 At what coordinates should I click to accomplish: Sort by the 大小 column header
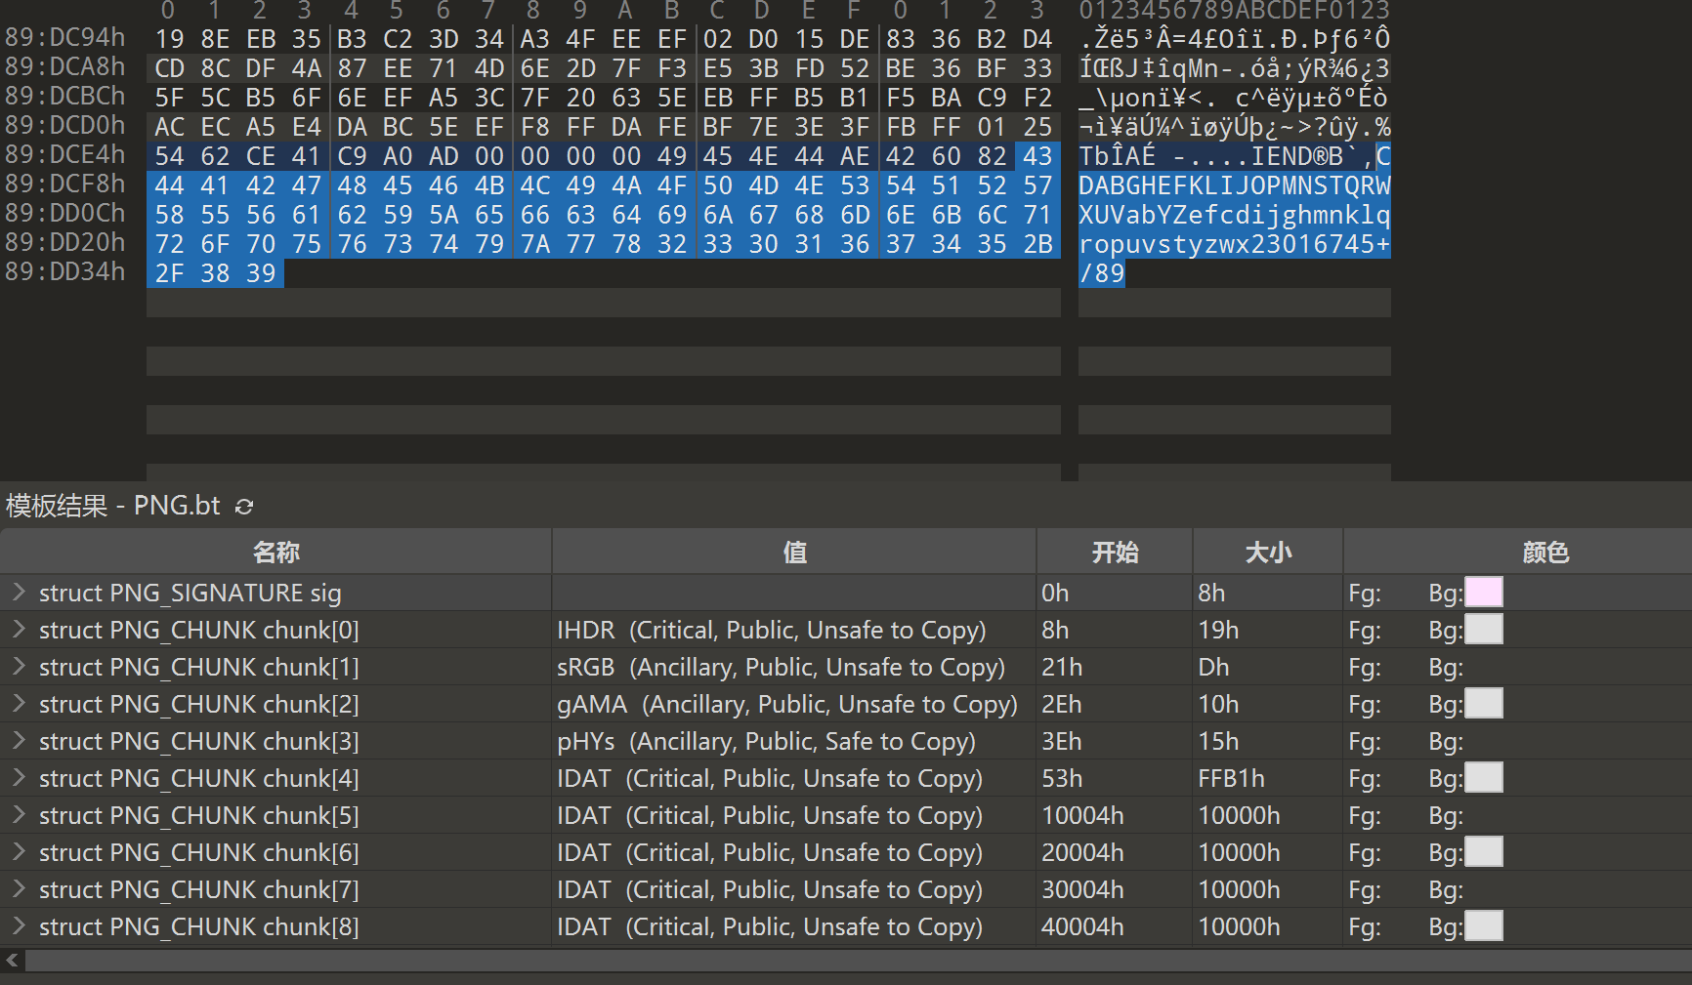tap(1268, 553)
